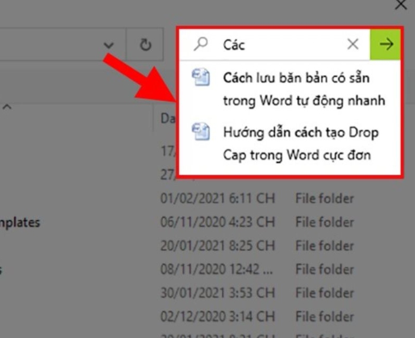The height and width of the screenshot is (338, 415).
Task: Click 'File folder' type in 06/11/2020 row
Action: pos(324,222)
